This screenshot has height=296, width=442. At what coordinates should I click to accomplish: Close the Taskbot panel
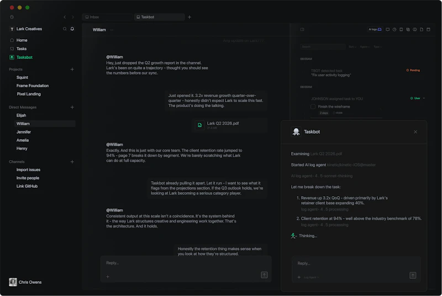coord(415,132)
